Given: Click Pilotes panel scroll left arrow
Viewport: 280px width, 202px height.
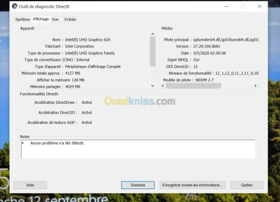Looking at the screenshot, I should [x=163, y=86].
